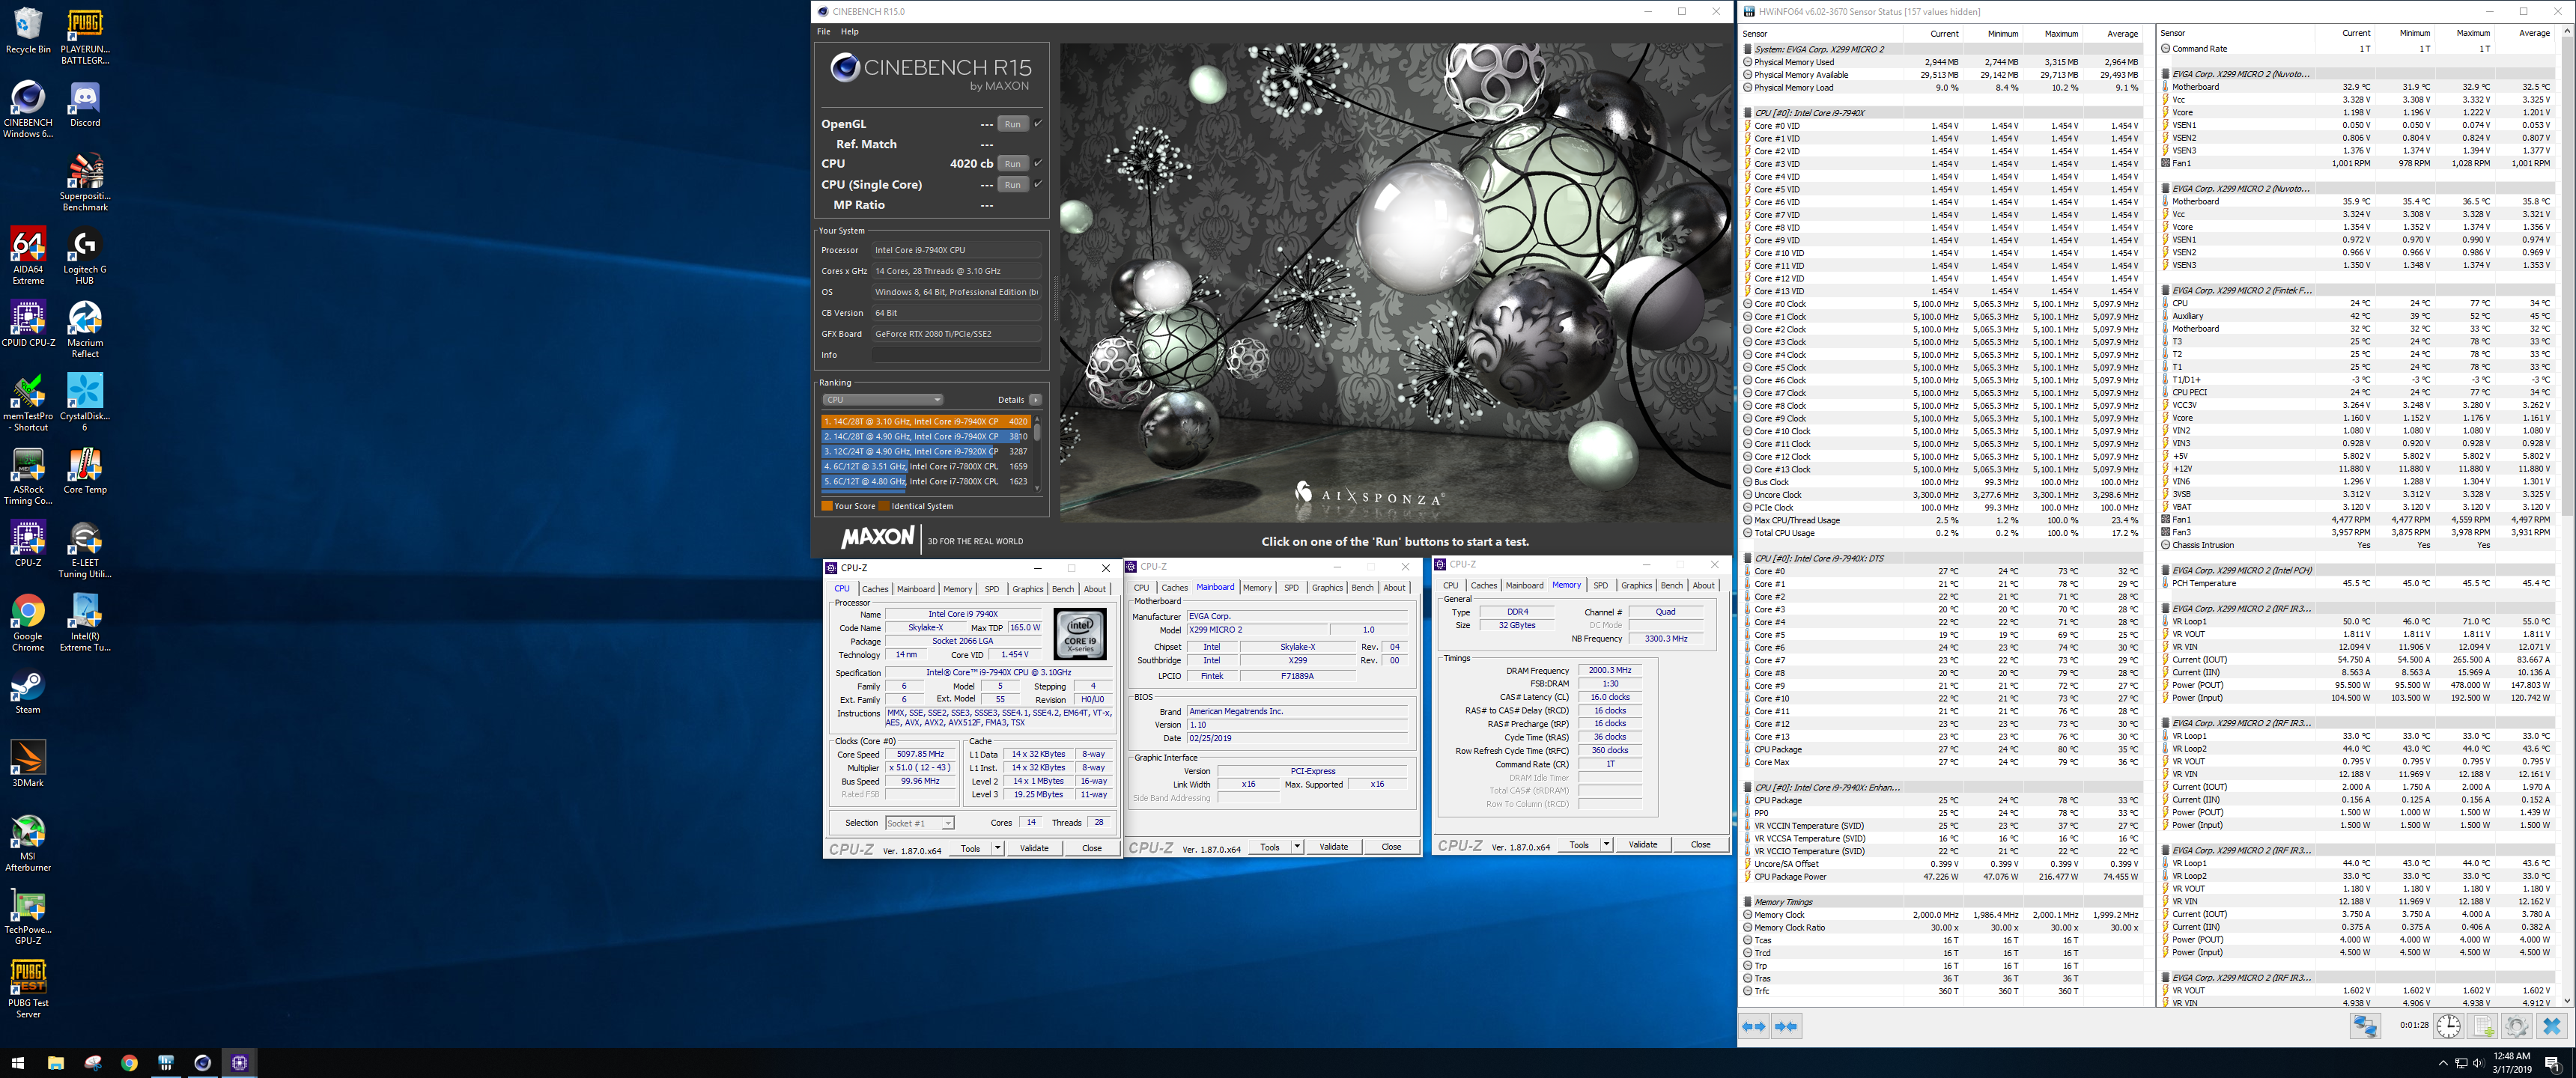The height and width of the screenshot is (1078, 2576).
Task: Click HWiNFO network computers icon
Action: 2365,1026
